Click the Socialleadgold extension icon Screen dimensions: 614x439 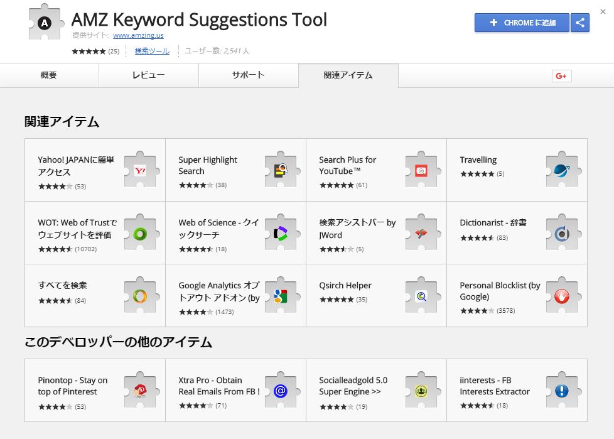pos(422,391)
